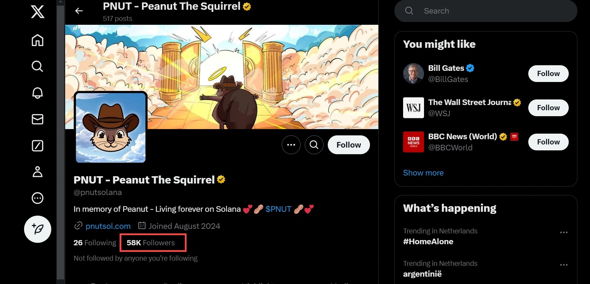The height and width of the screenshot is (284, 590).
Task: Follow PNUT - Peanut The Squirrel
Action: [349, 145]
